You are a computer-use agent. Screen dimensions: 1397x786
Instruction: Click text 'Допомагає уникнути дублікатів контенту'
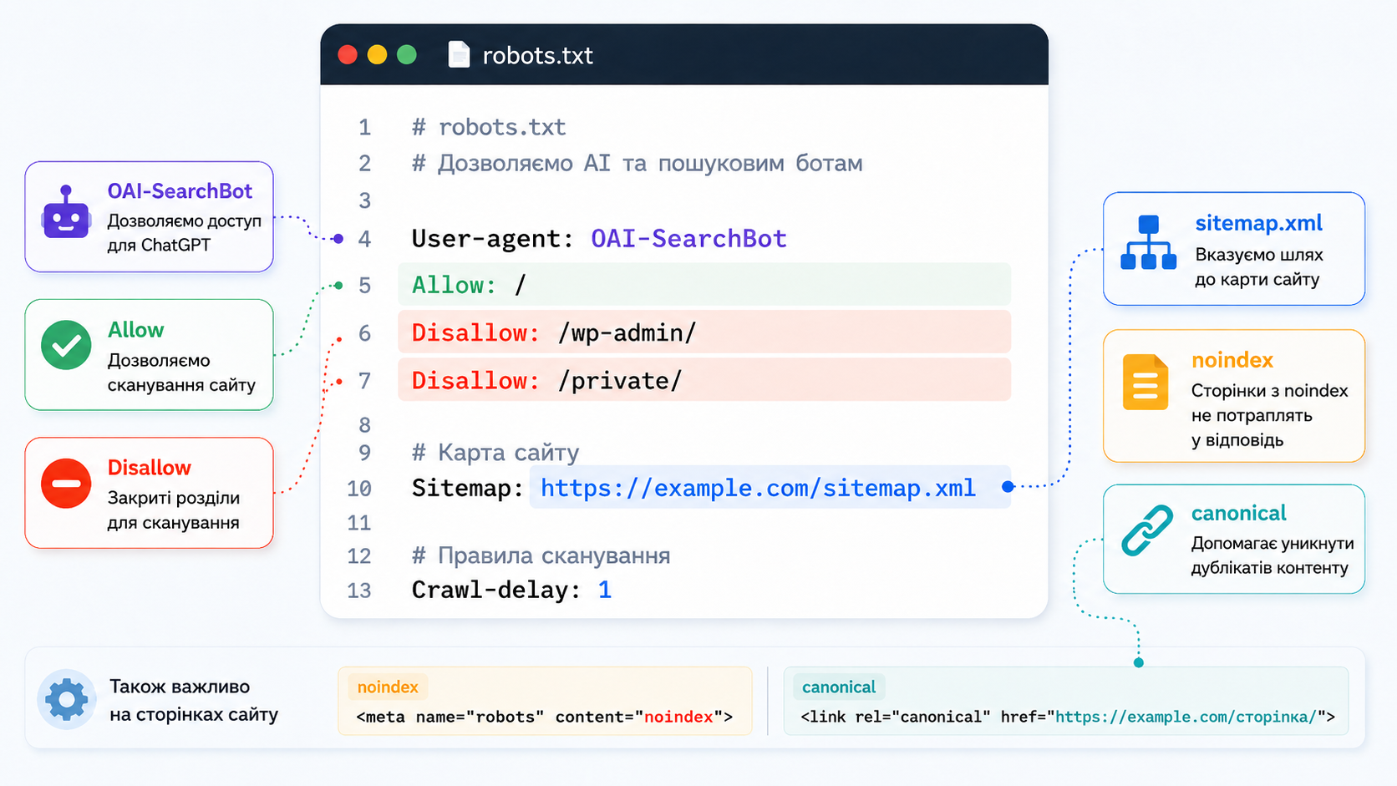pyautogui.click(x=1273, y=555)
